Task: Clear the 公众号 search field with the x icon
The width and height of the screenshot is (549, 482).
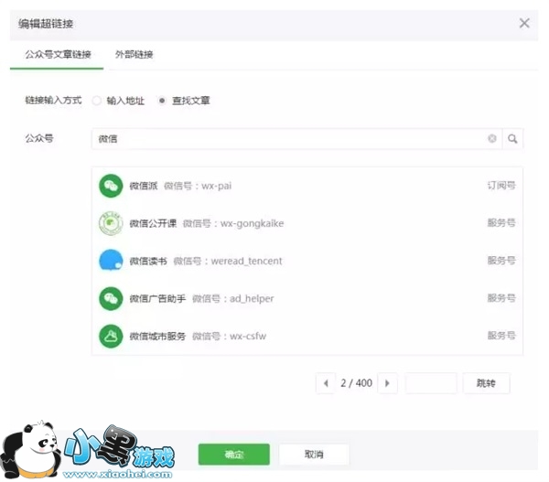Action: click(492, 139)
